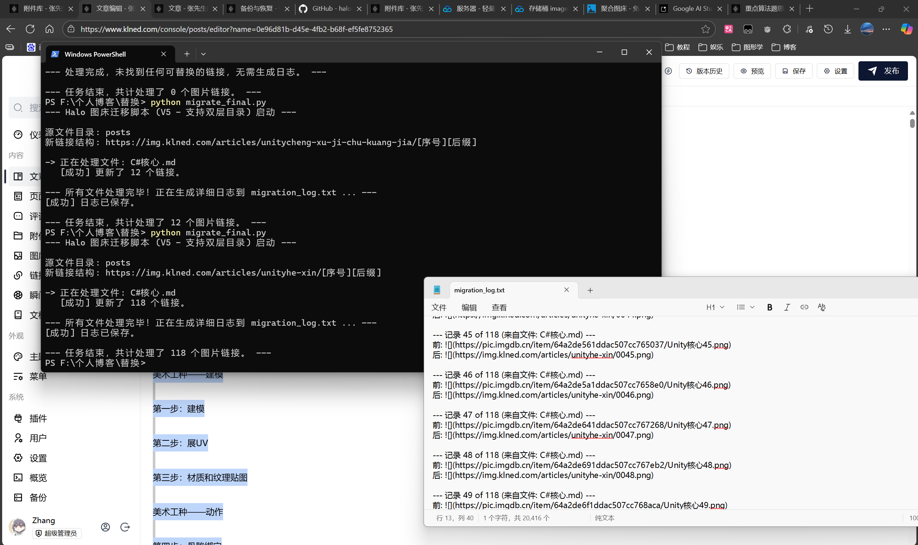
Task: Click the italic icon in Notepad
Action: coord(787,307)
